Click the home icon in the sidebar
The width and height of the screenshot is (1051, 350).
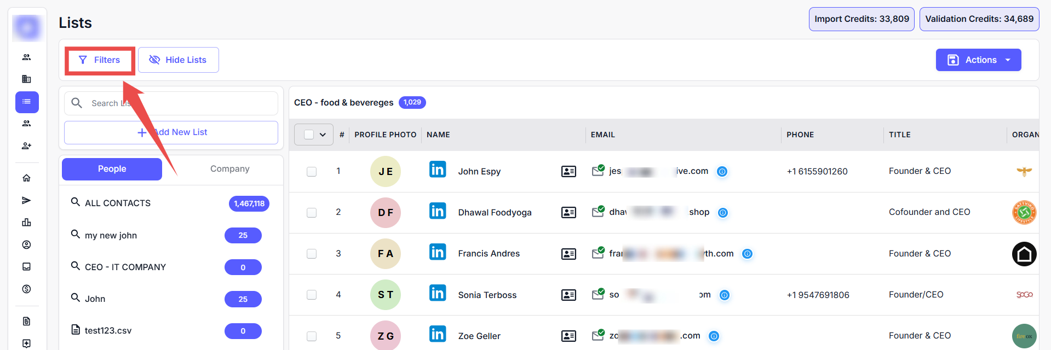click(26, 178)
